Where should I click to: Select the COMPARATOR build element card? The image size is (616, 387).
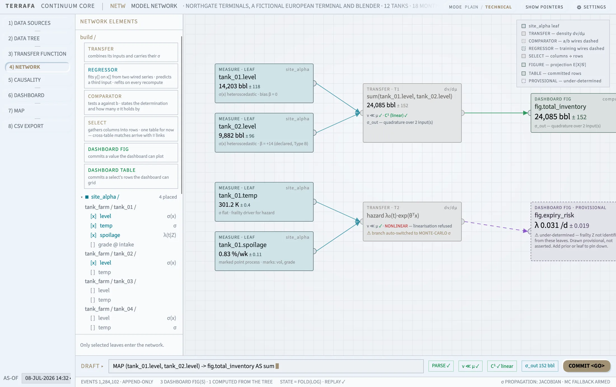[x=131, y=102]
